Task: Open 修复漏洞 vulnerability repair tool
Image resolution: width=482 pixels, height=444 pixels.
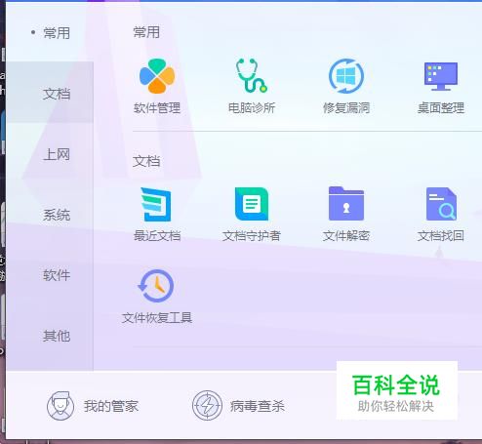Action: (x=346, y=76)
